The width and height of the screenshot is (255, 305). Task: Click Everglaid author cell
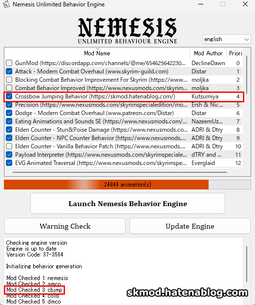203,163
